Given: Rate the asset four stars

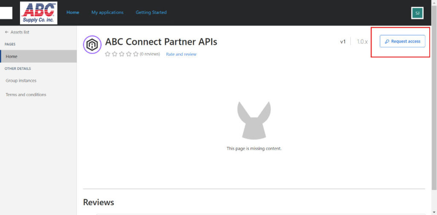Looking at the screenshot, I should tap(129, 54).
